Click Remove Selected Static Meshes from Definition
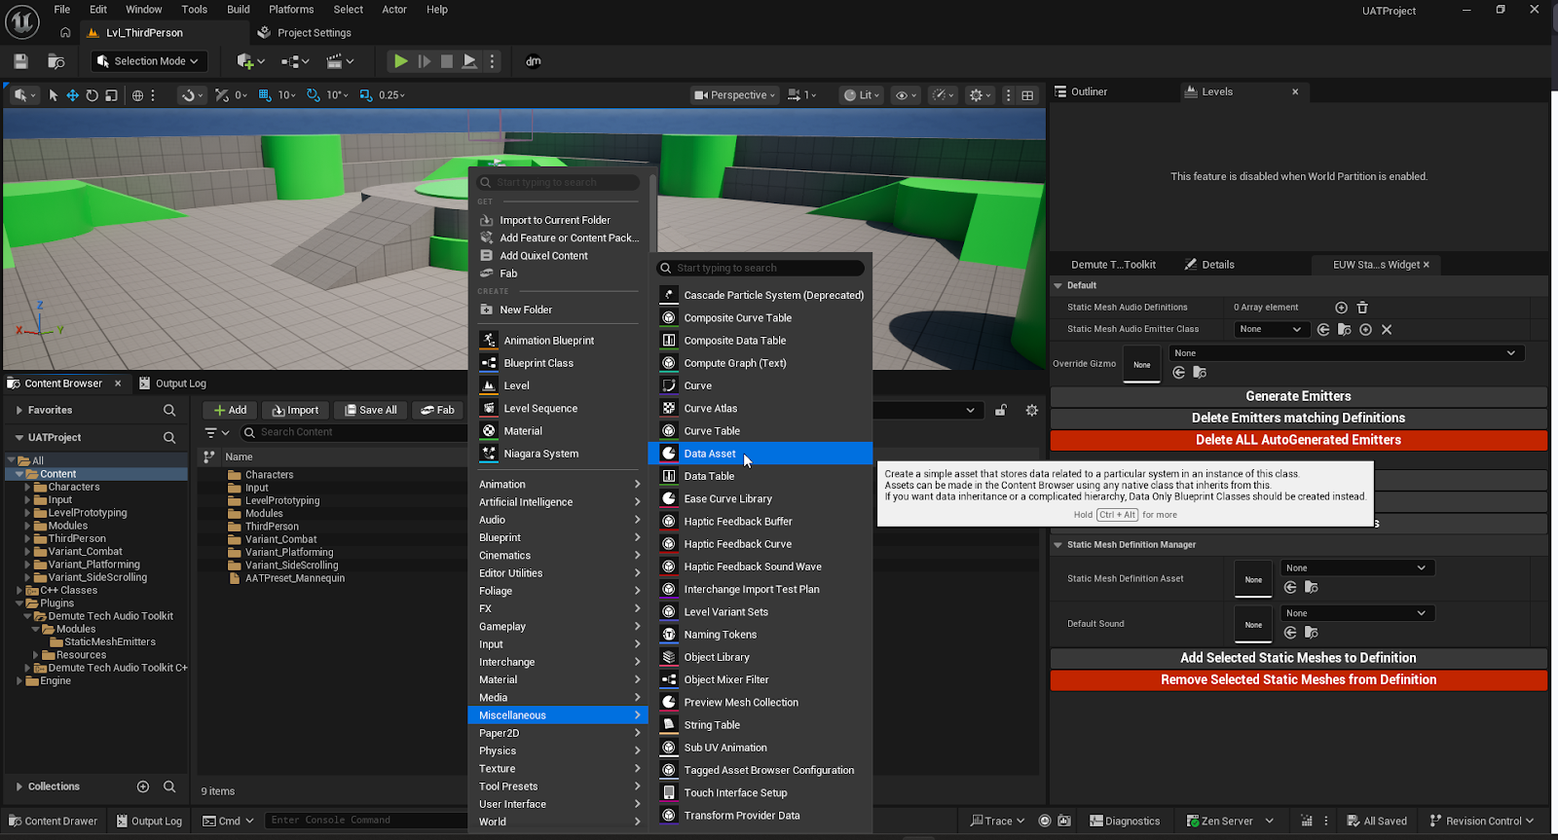1558x840 pixels. pyautogui.click(x=1298, y=679)
